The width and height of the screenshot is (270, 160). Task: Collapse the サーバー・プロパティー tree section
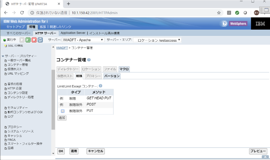coord(3,56)
